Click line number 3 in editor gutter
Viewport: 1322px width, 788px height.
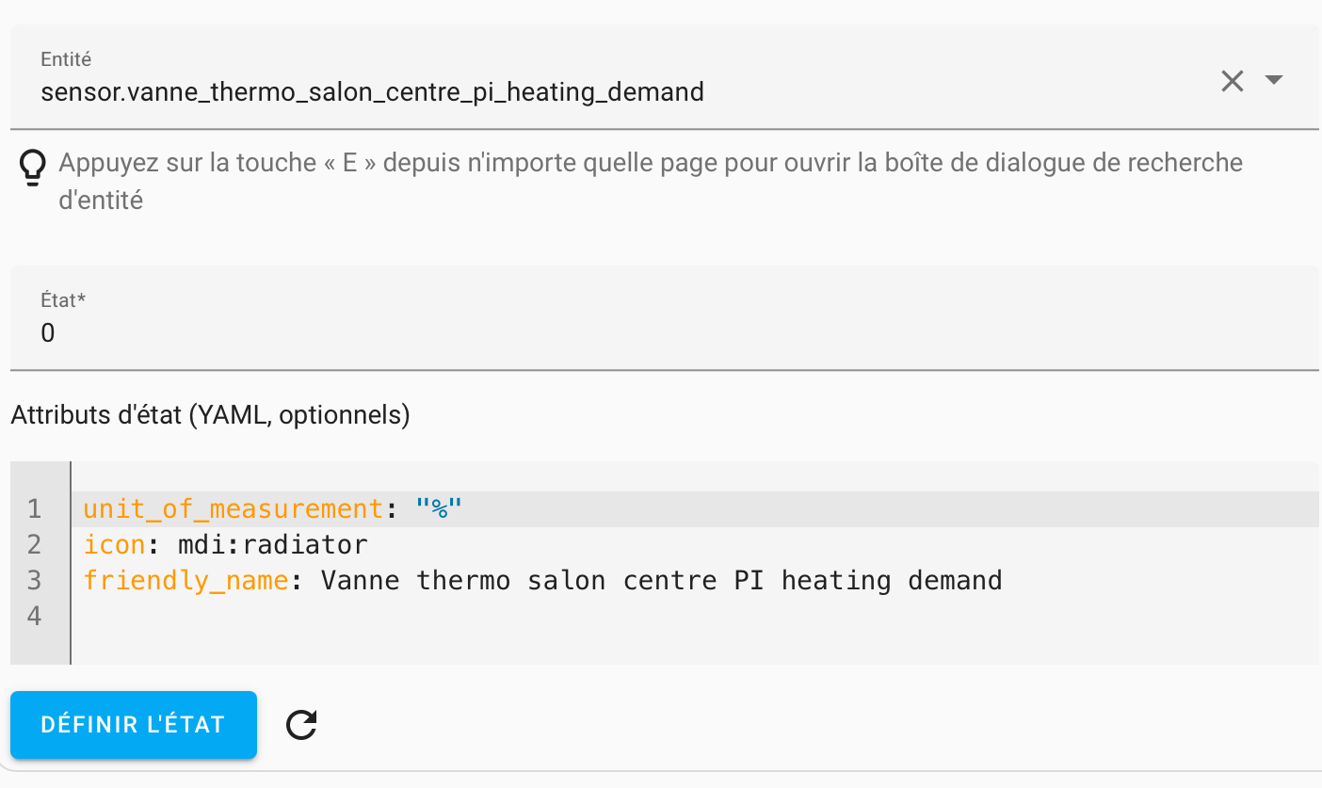click(x=35, y=580)
